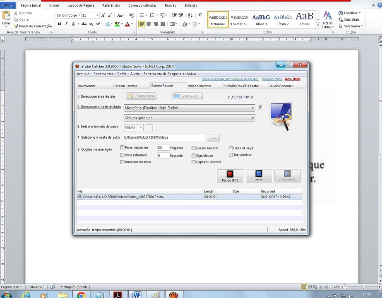The width and height of the screenshot is (382, 298).
Task: Toggle bold with the N button
Action: coord(59,24)
